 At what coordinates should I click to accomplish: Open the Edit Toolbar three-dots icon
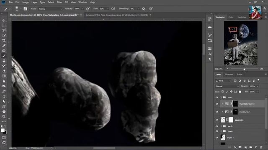[x=4, y=122]
